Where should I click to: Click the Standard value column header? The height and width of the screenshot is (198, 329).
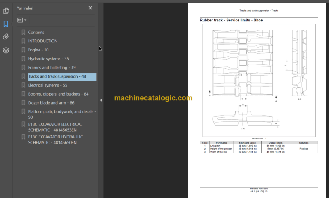point(247,143)
